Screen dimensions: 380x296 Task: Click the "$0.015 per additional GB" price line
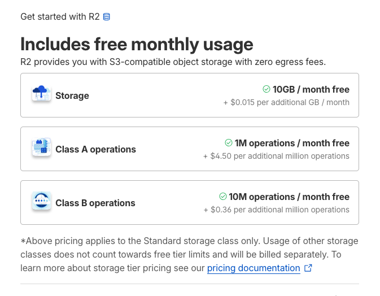coord(286,102)
